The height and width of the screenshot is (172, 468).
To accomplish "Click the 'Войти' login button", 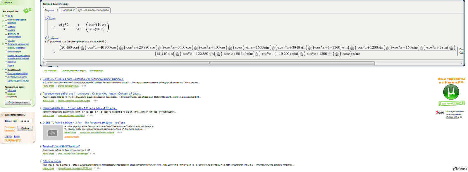I will (25, 128).
